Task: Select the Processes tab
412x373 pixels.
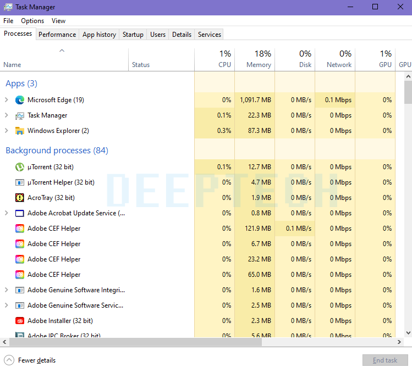Action: point(18,34)
